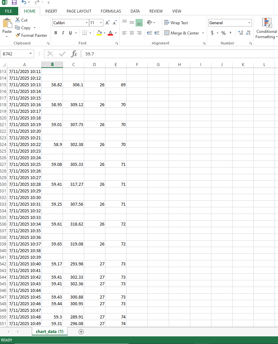Toggle Italic formatting
Screen dimensions: 278x344
(63, 33)
